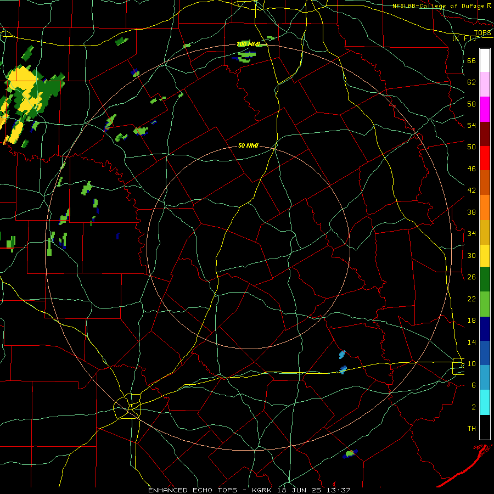Pick the cyan legend swatch
Screen dimensions: 494x494
pos(485,402)
